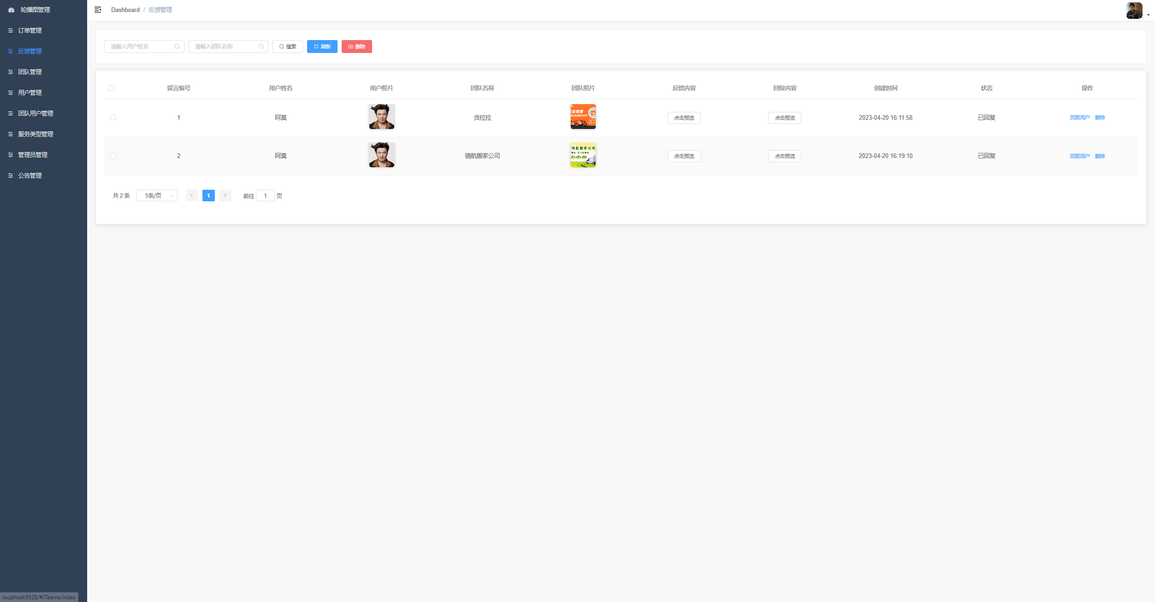Check the checkbox for feedback row 1
The width and height of the screenshot is (1155, 602).
click(113, 117)
